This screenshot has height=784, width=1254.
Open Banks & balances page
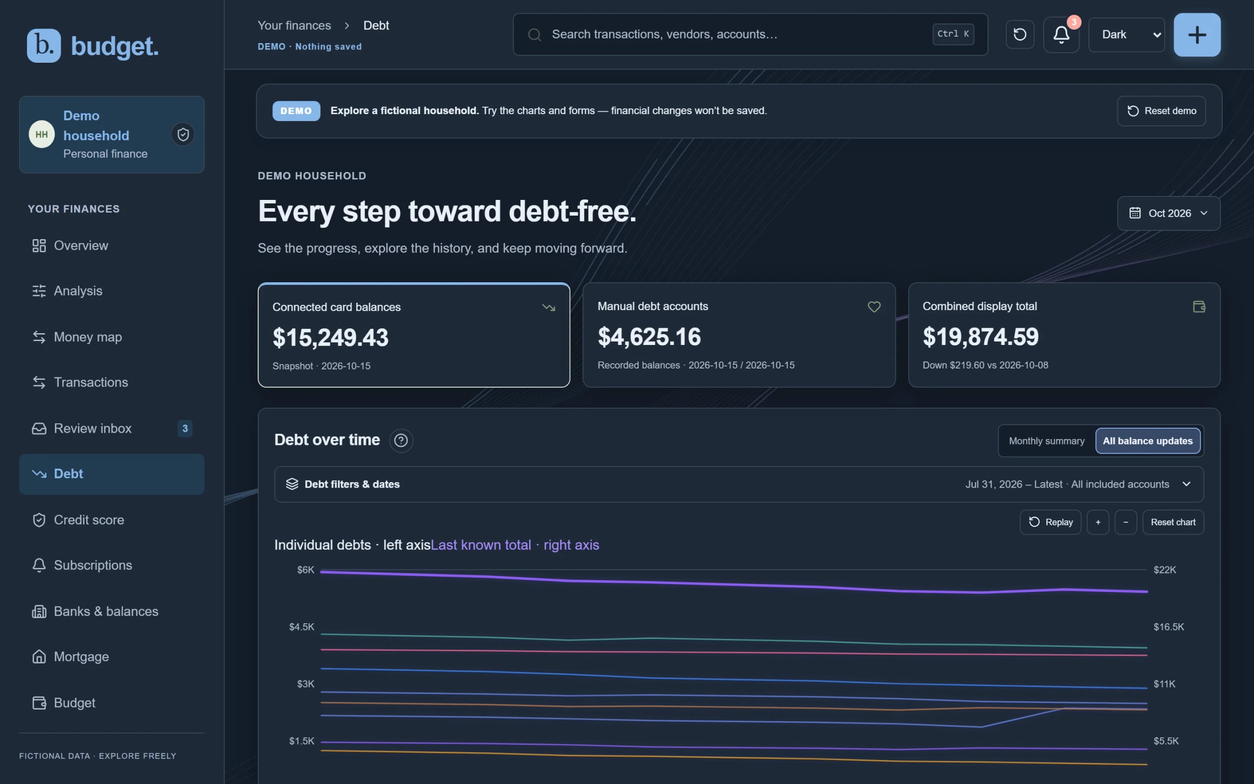pyautogui.click(x=112, y=612)
